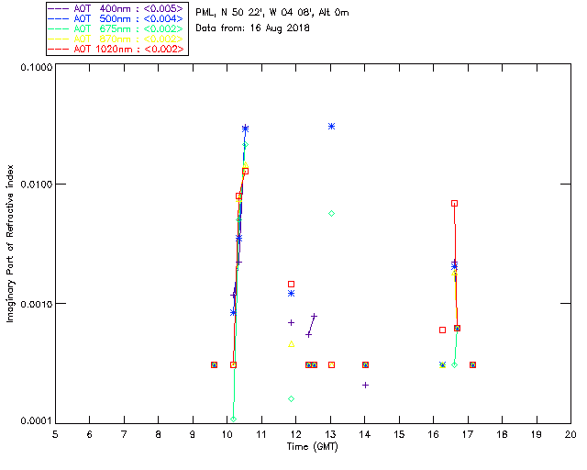Click the x-axis tick label 13
The height and width of the screenshot is (470, 587).
[330, 434]
